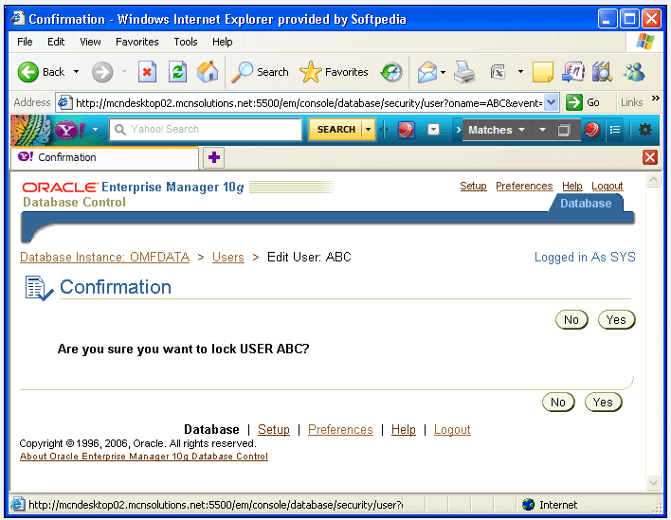Expand the address bar URL dropdown
671x520 pixels.
pos(552,102)
